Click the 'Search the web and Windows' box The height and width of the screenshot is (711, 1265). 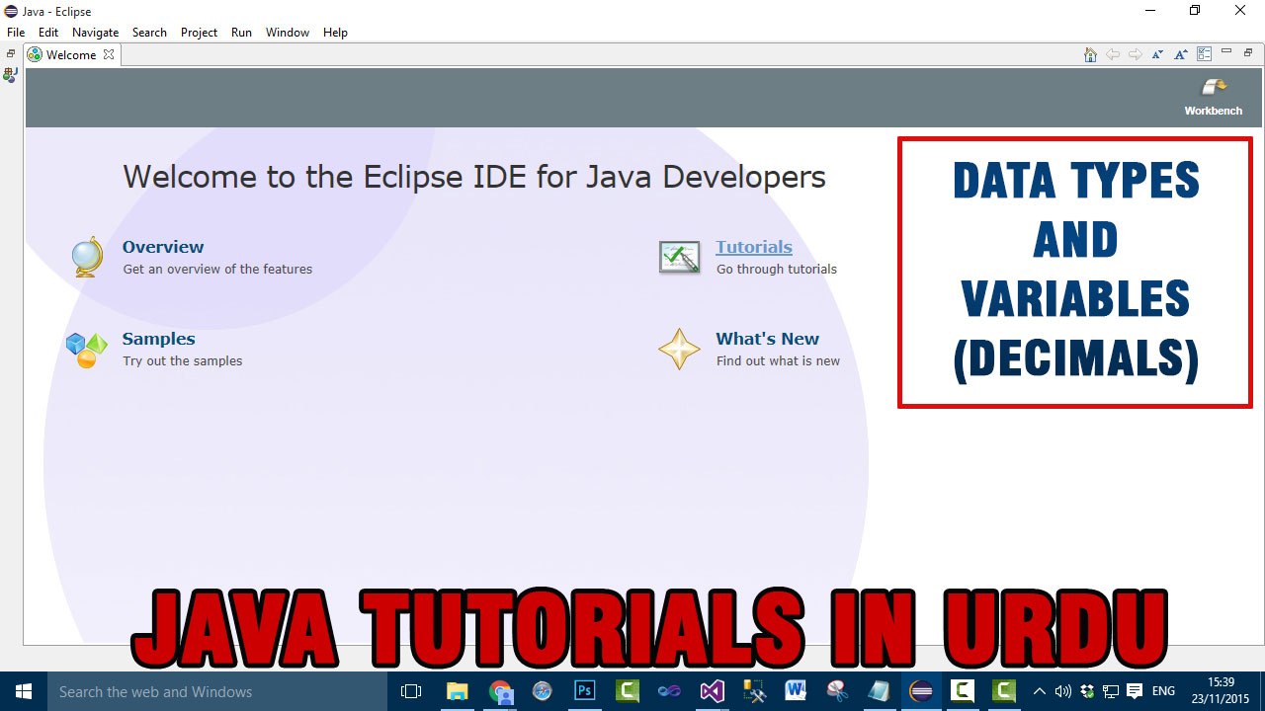click(x=217, y=691)
